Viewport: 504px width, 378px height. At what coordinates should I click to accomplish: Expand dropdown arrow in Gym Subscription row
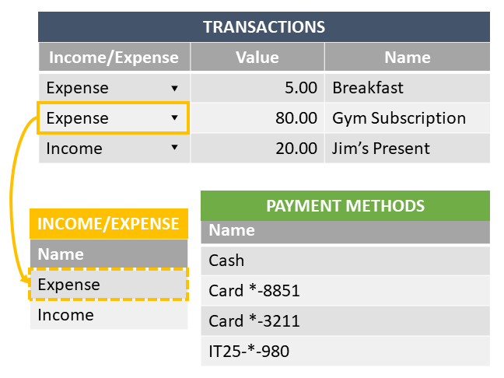point(174,119)
